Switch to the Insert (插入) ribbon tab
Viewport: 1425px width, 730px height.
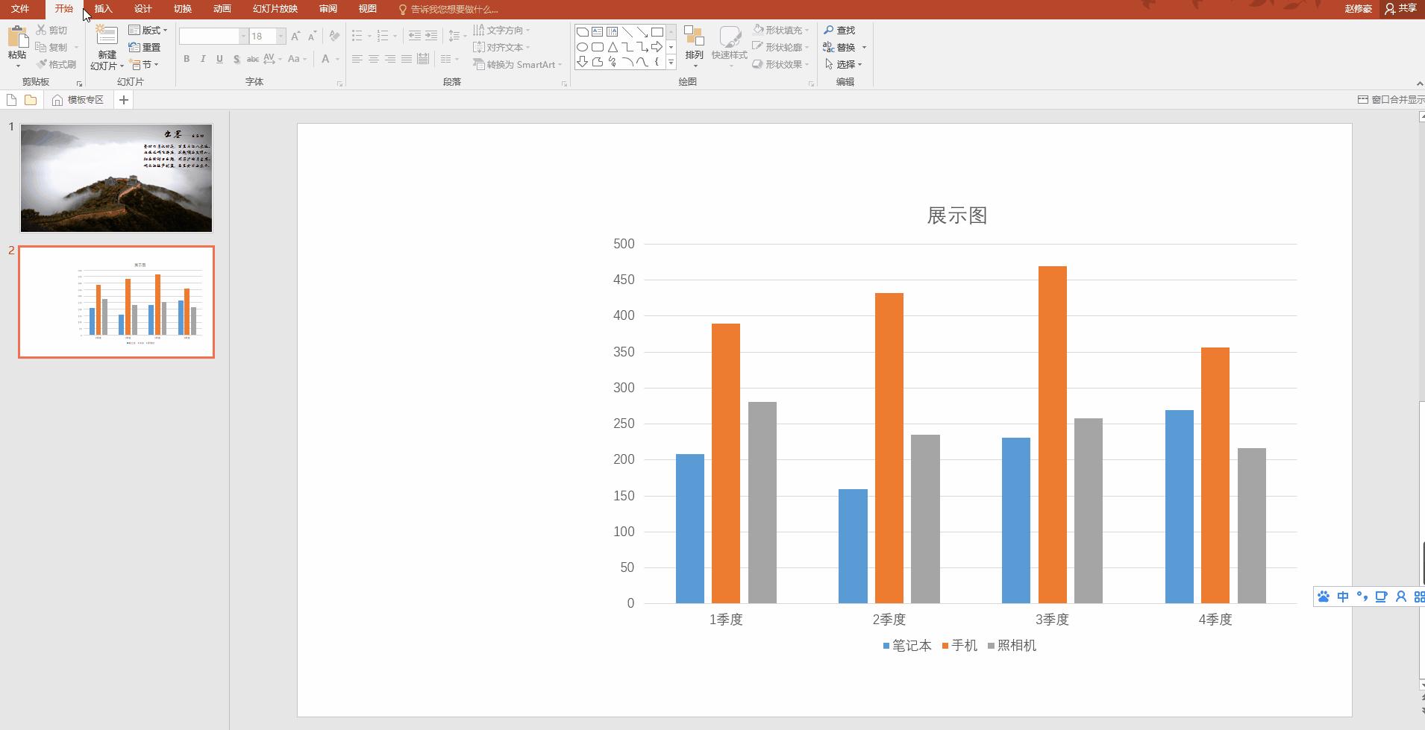[103, 9]
